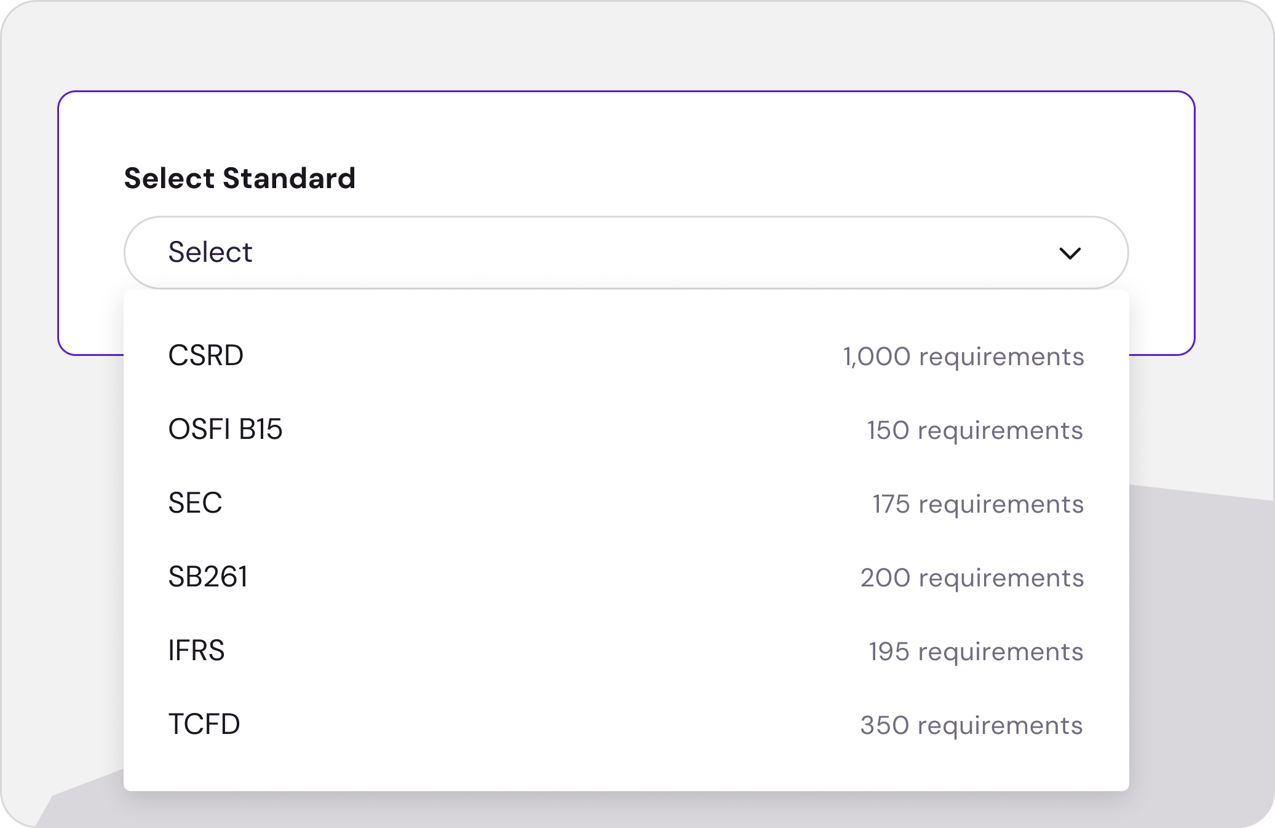Click the "195 requirements" text
Image resolution: width=1275 pixels, height=828 pixels.
tap(976, 652)
